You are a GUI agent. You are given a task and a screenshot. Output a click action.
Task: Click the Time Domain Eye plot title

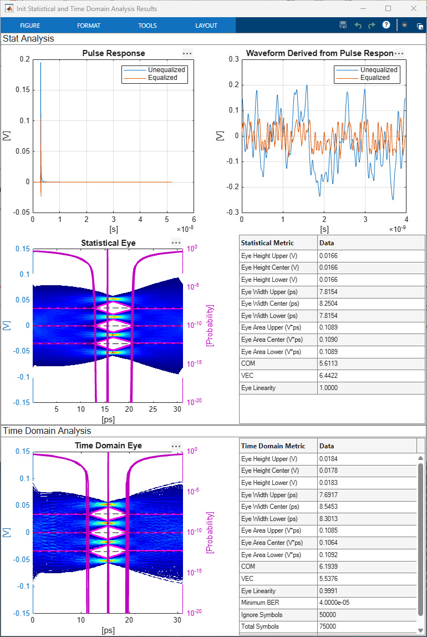(x=108, y=446)
